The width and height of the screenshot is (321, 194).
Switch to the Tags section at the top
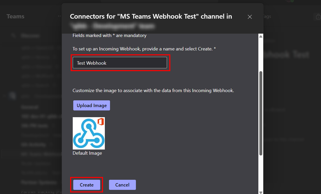[x=267, y=16]
